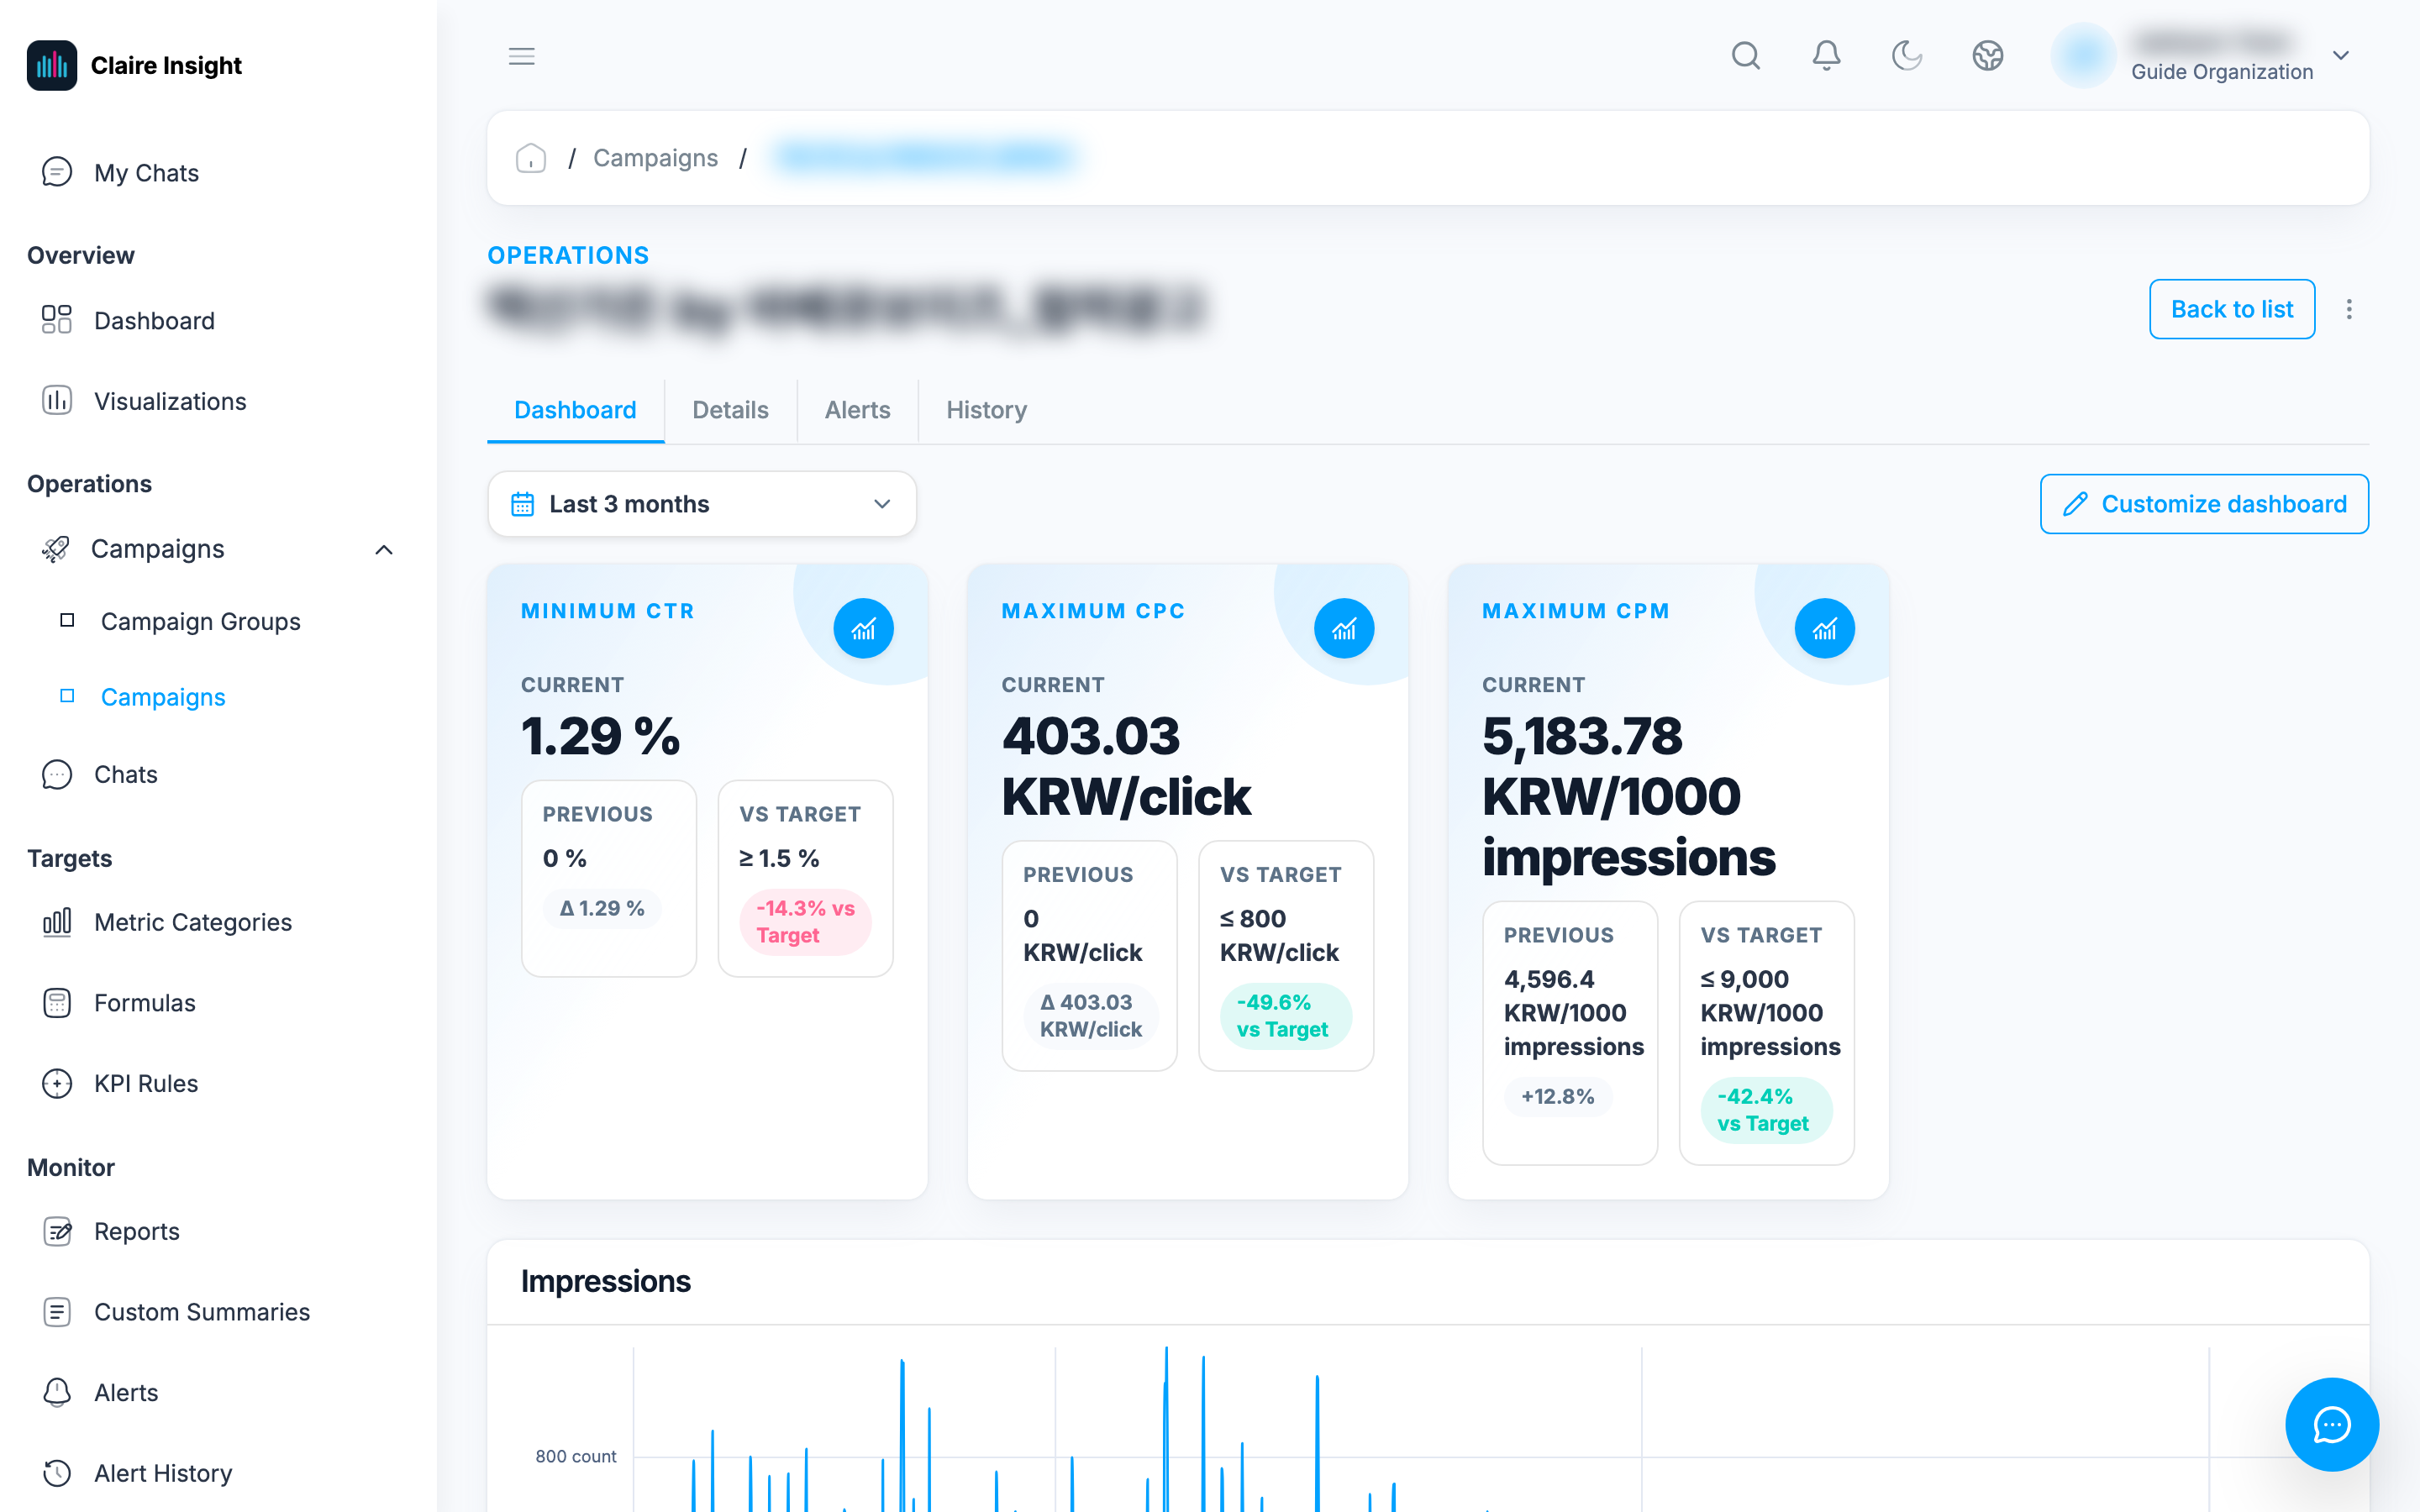Open the notifications bell icon
Viewport: 2420px width, 1512px height.
coord(1826,56)
